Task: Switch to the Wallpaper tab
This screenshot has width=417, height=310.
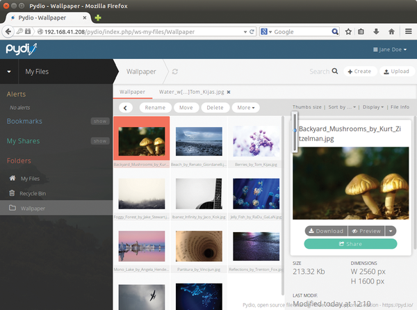Action: coord(133,92)
